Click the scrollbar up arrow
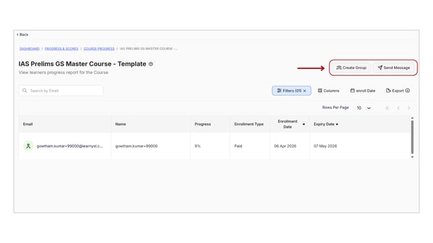The image size is (433, 243). [x=412, y=117]
